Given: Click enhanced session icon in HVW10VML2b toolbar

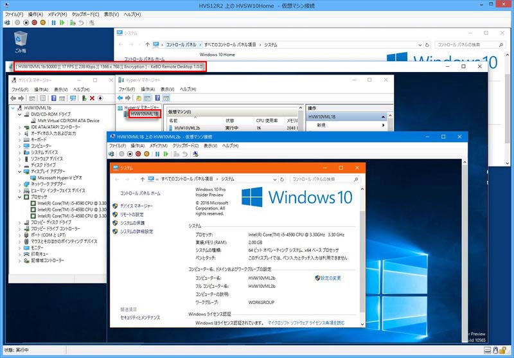Looking at the screenshot, I should click(195, 154).
